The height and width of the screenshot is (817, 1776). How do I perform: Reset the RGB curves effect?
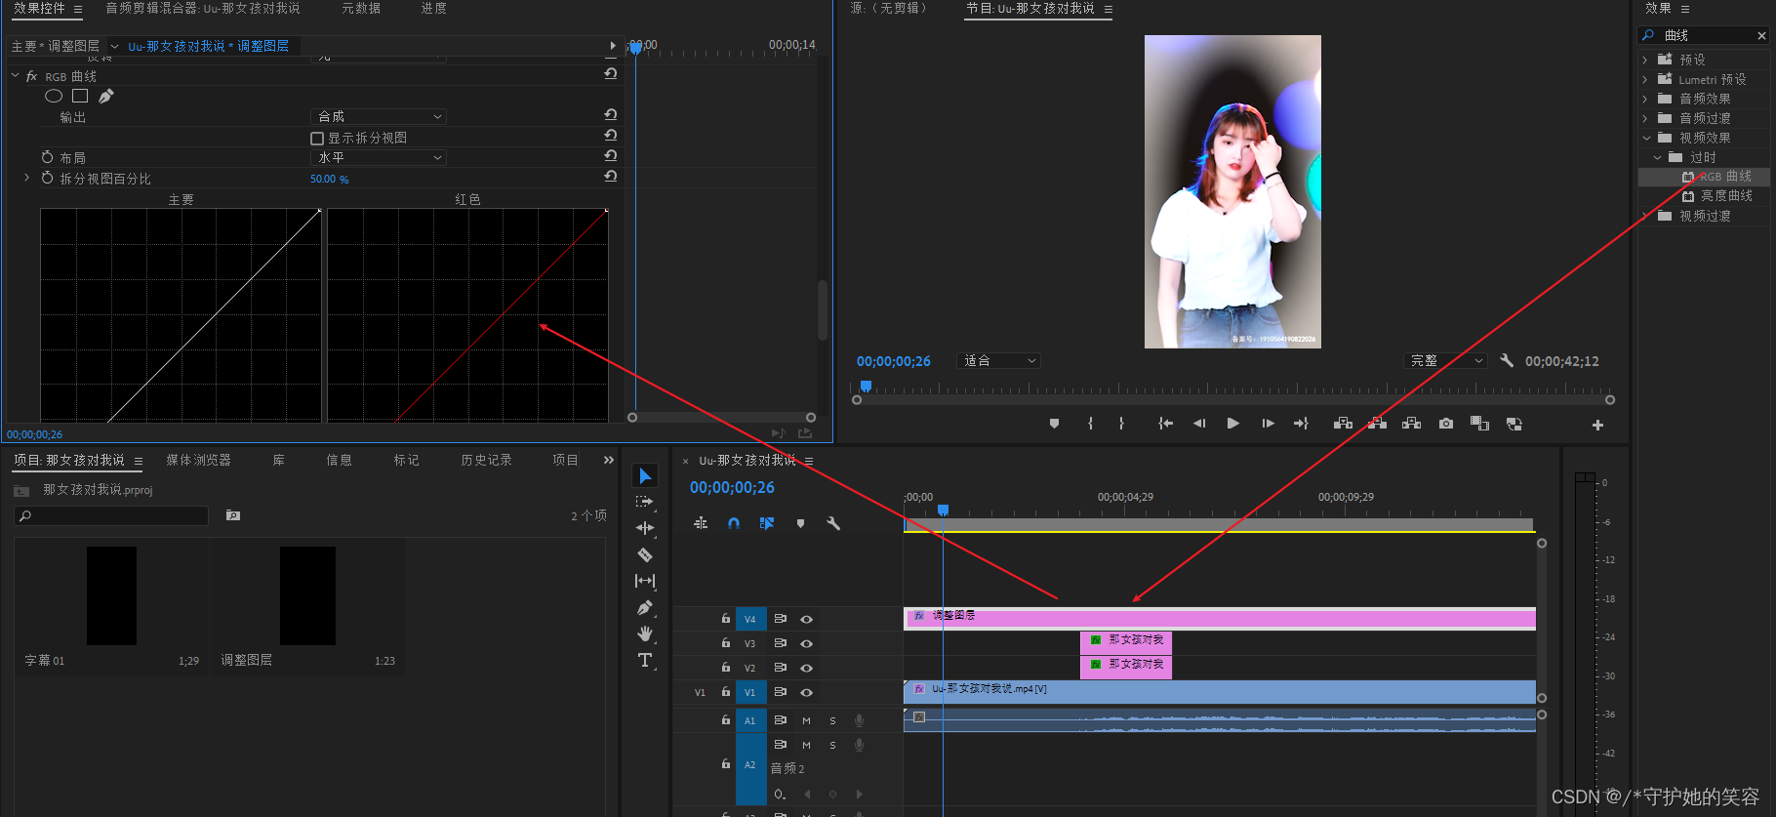click(x=611, y=74)
